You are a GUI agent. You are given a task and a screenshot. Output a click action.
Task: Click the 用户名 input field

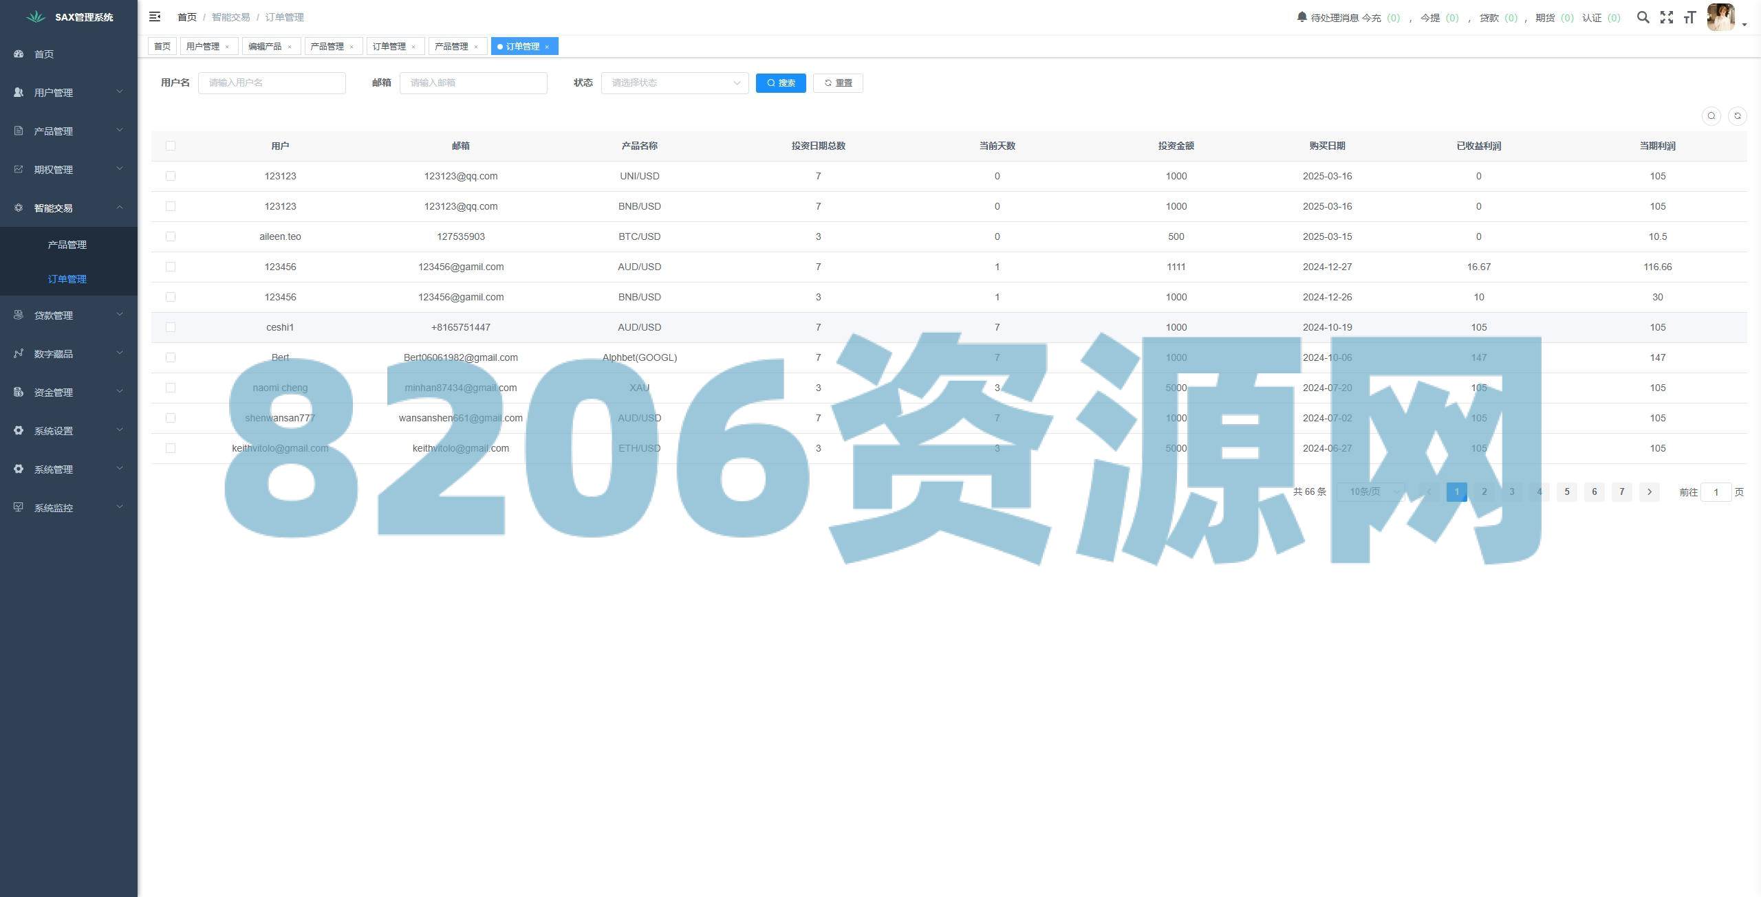[272, 82]
